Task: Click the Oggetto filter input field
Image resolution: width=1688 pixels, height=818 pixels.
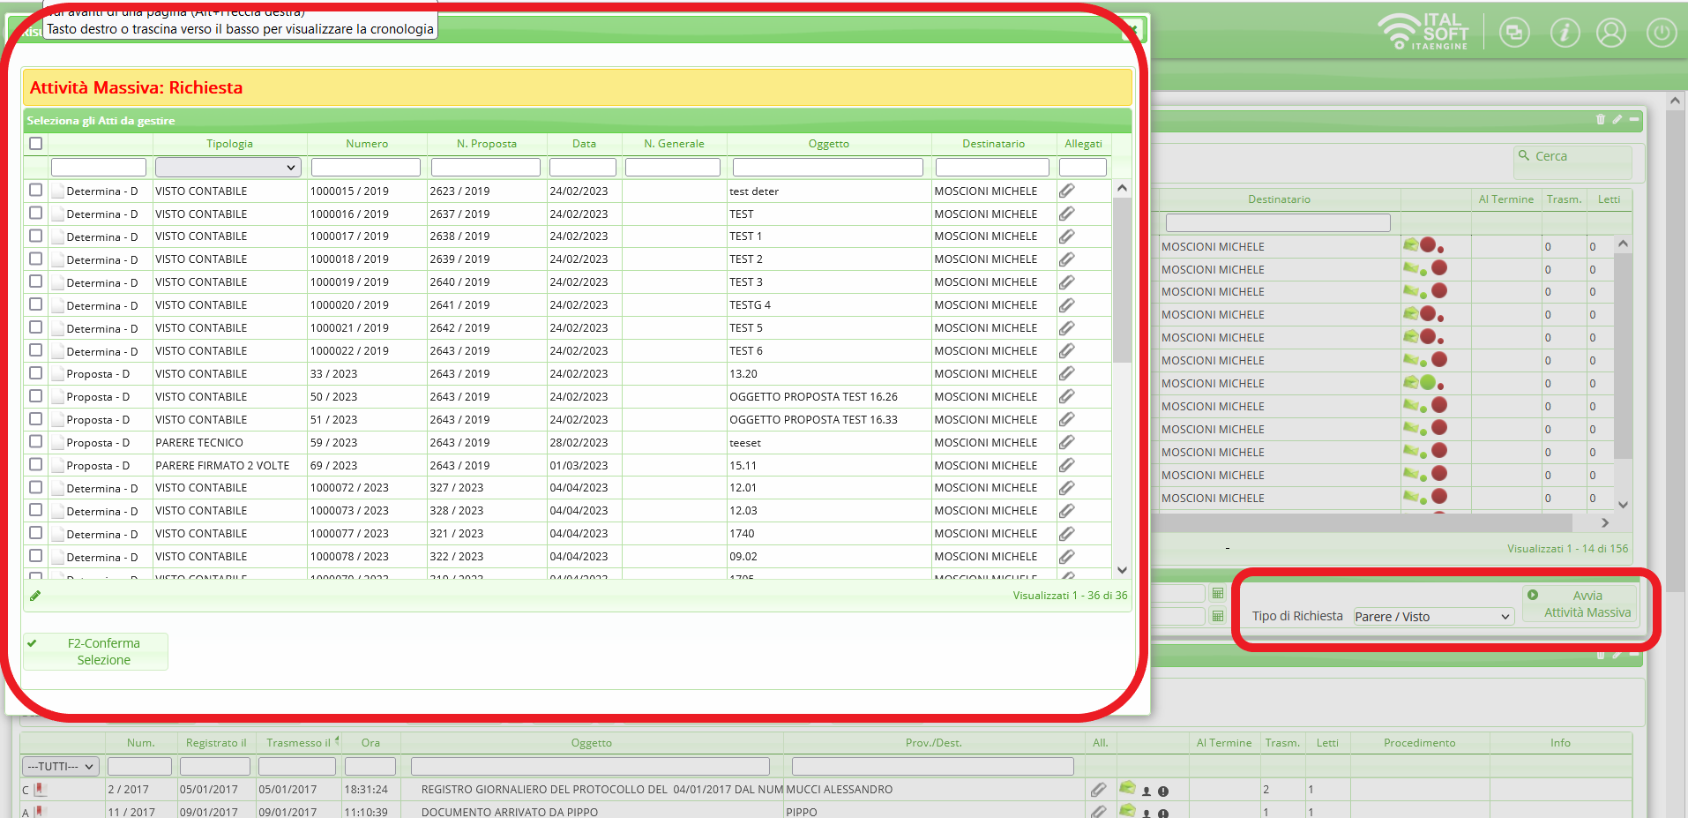Action: 827,168
